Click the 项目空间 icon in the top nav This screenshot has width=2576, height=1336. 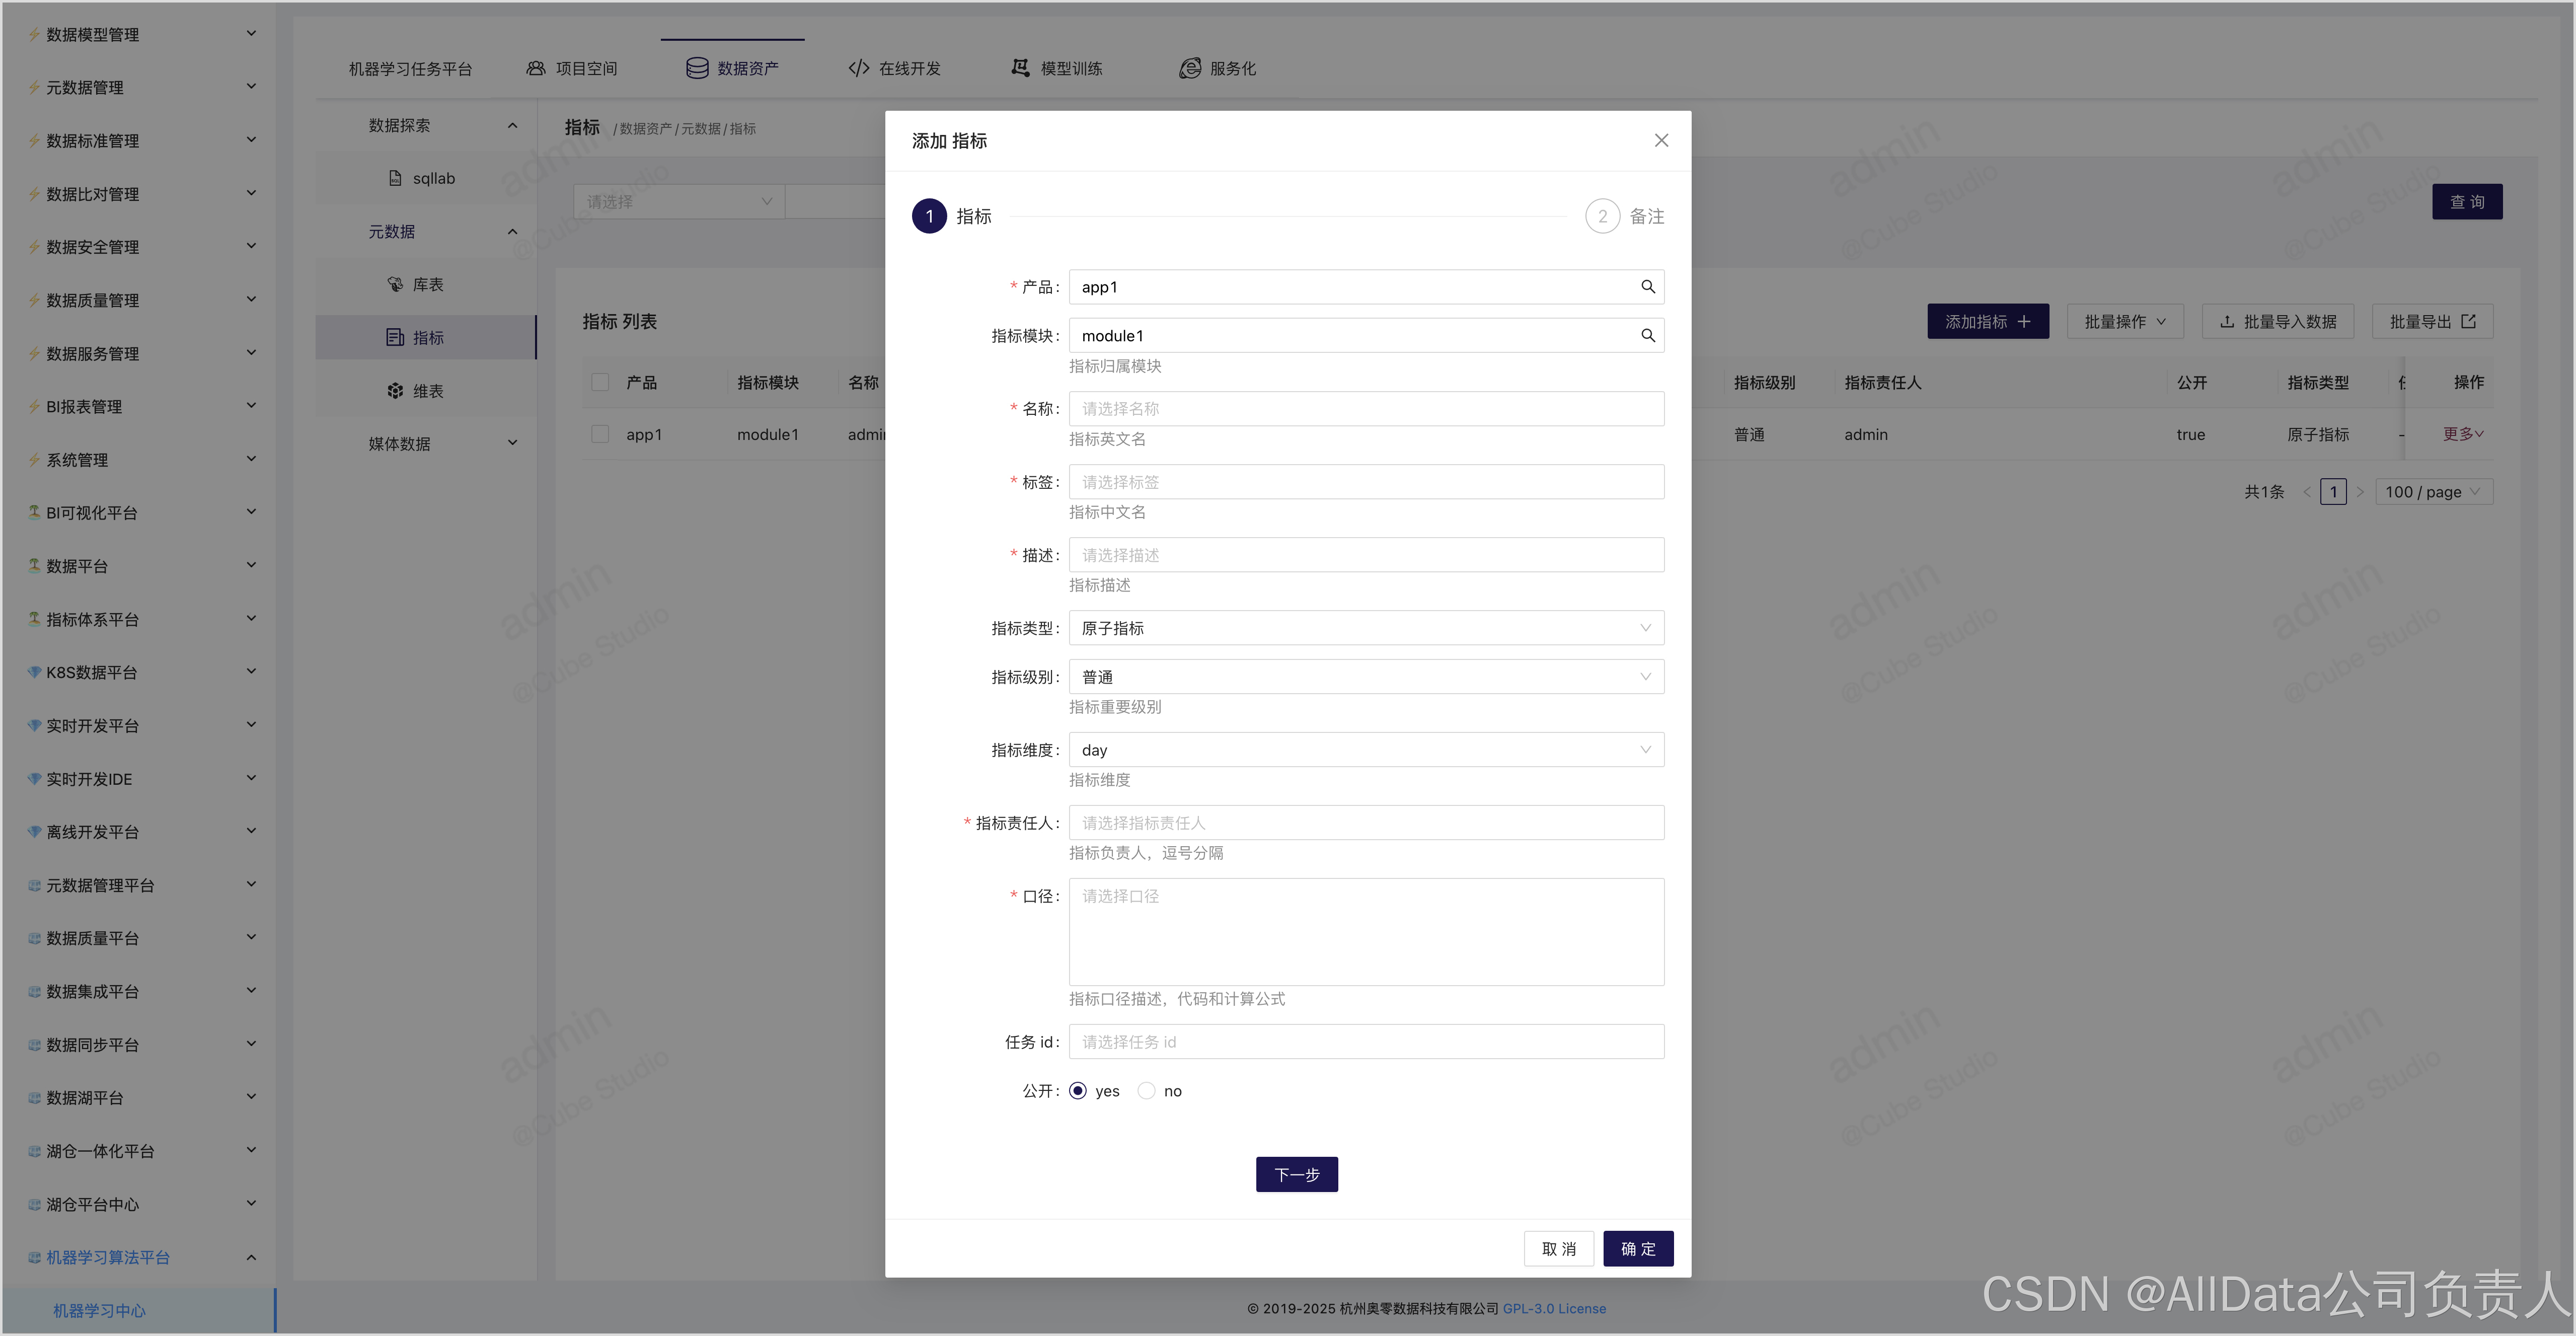[536, 68]
